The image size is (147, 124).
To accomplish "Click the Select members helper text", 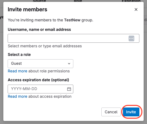I will tap(45, 46).
